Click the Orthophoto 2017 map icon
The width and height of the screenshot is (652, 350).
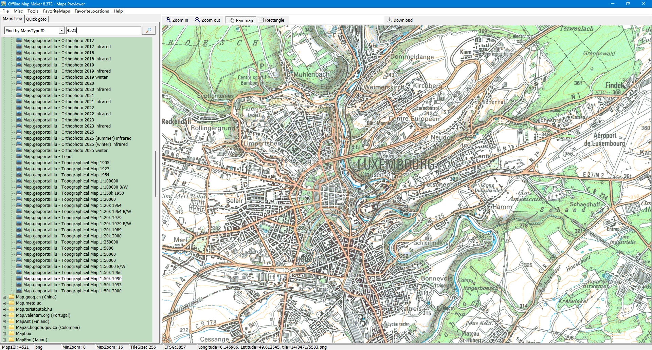tap(19, 40)
